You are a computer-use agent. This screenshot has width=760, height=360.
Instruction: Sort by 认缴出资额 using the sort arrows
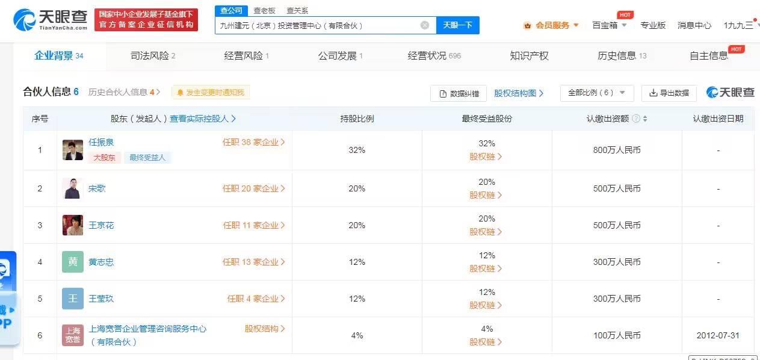tap(645, 119)
